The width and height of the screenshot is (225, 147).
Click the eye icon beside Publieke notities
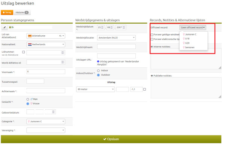[x=152, y=76]
